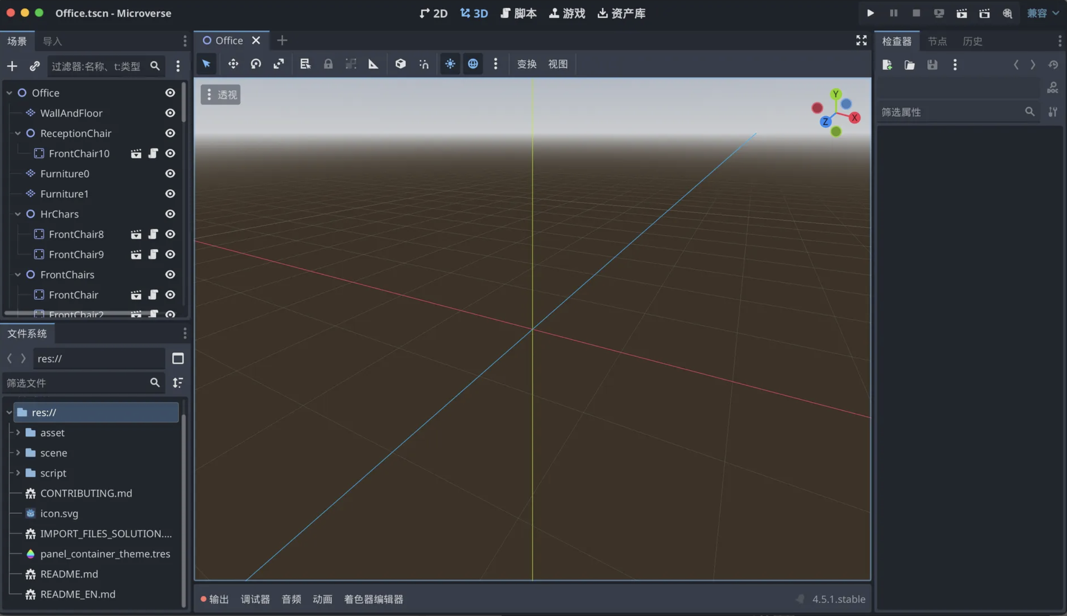Hide the WallAndFloor node
Viewport: 1067px width, 616px height.
(x=170, y=113)
